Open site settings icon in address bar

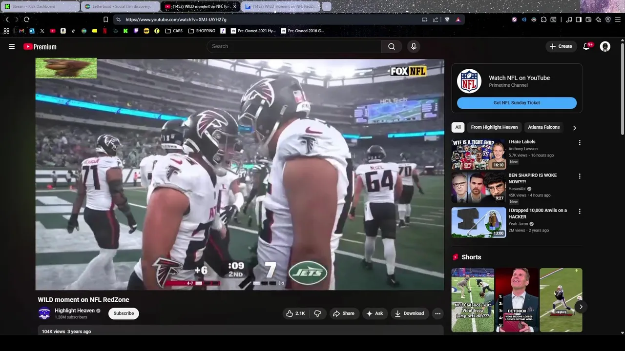pos(118,19)
